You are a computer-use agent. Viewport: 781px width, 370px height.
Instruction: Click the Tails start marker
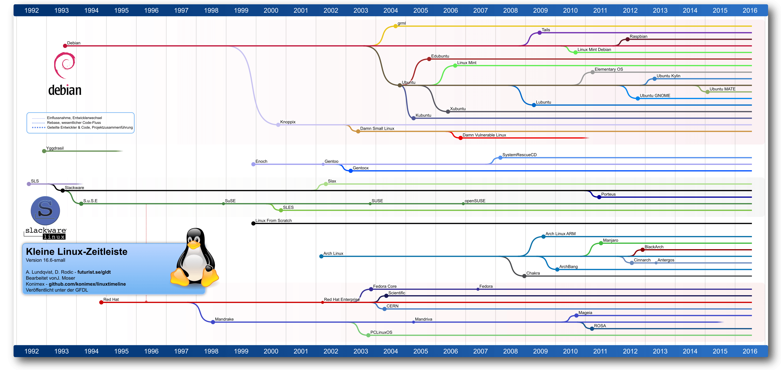tap(540, 33)
